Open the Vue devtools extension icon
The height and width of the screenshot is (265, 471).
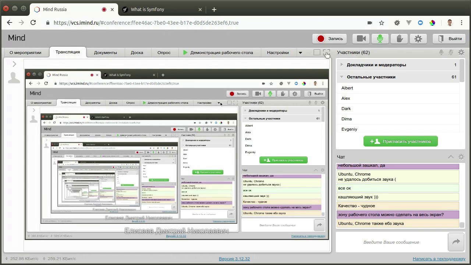408,23
